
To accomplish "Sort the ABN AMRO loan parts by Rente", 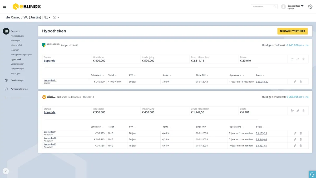I will tap(166, 75).
